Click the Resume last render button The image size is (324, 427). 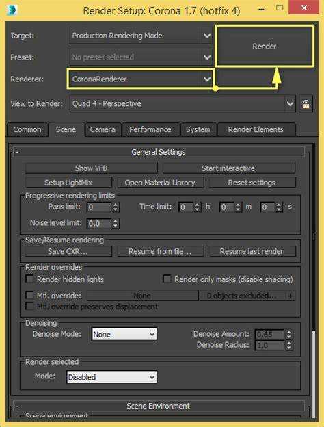point(252,251)
